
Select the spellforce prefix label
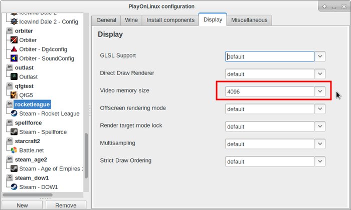pos(28,122)
